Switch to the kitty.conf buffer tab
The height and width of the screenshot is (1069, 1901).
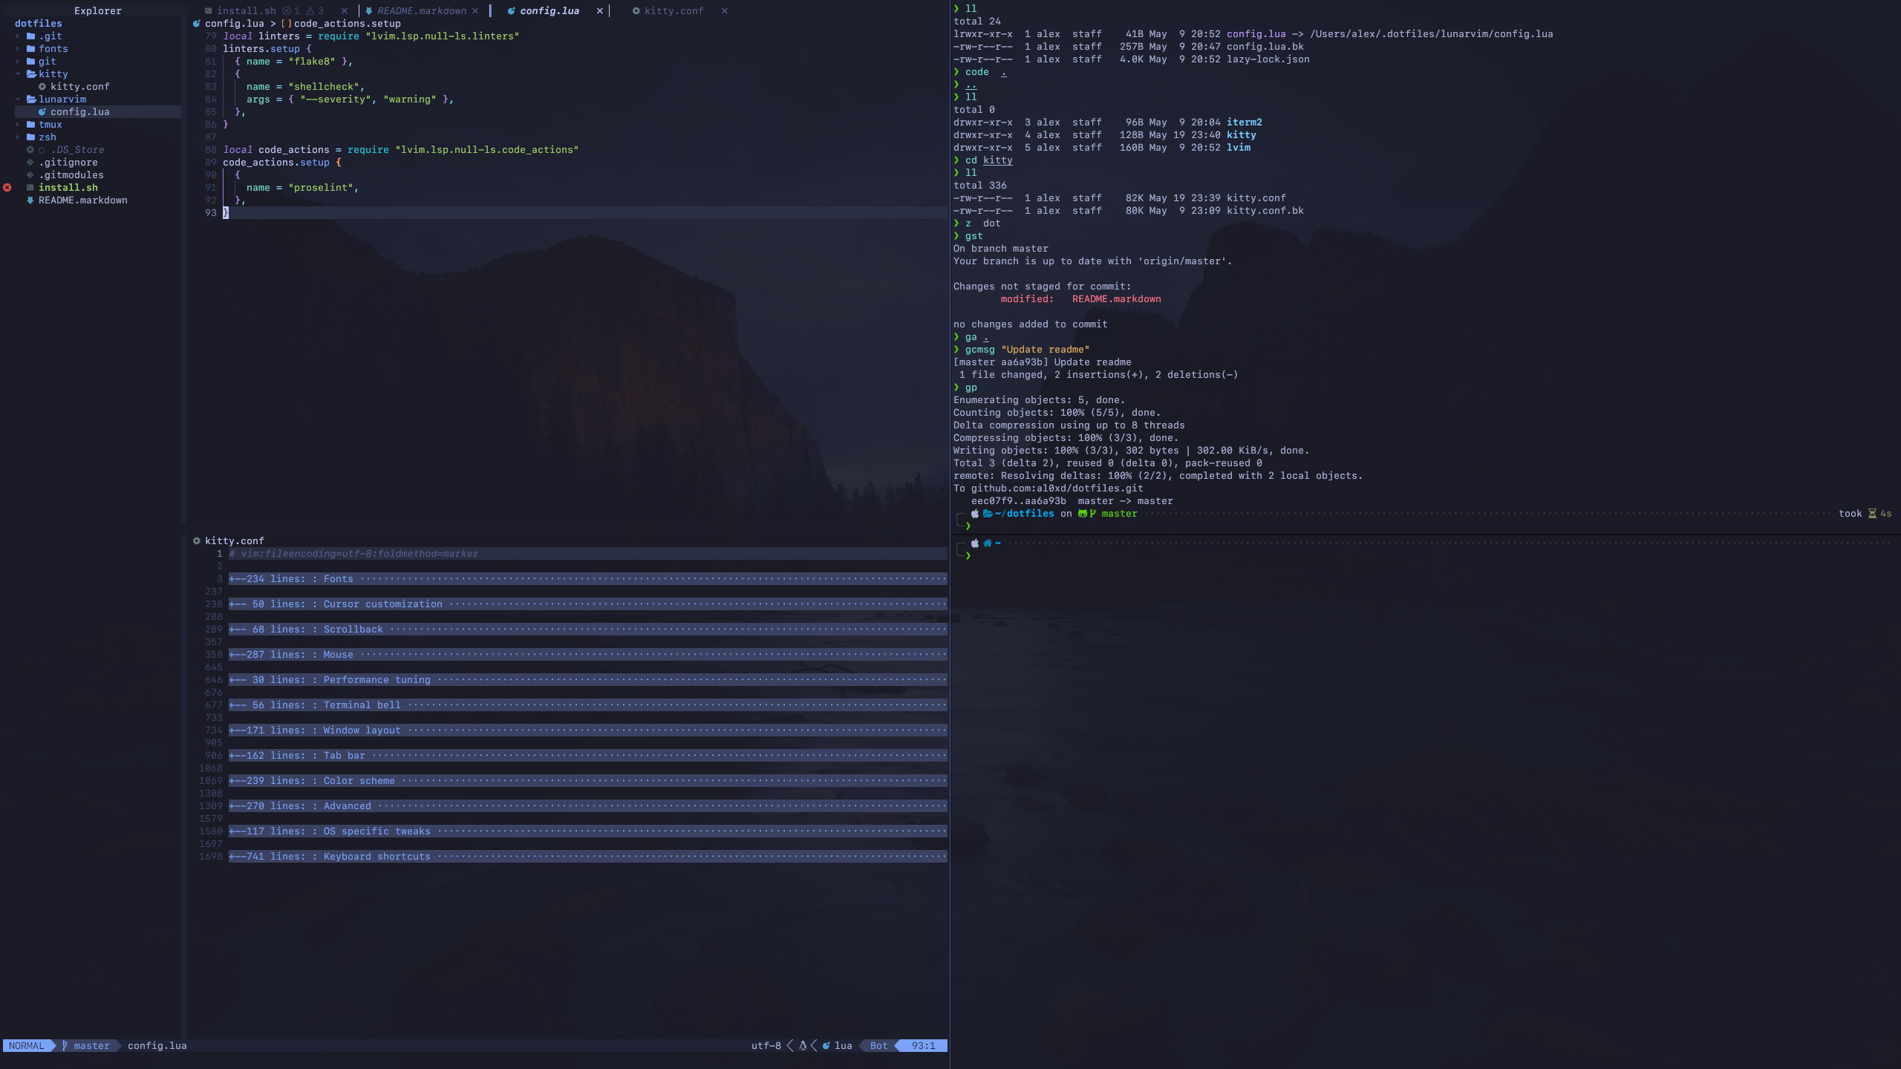673,11
